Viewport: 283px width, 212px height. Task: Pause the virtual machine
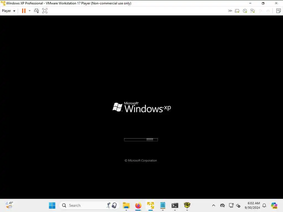(24, 11)
